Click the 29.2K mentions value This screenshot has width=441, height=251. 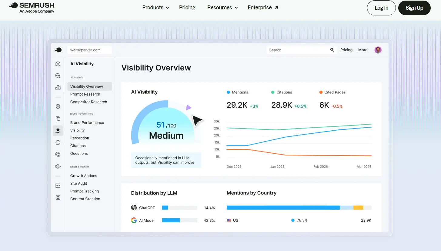(x=237, y=105)
